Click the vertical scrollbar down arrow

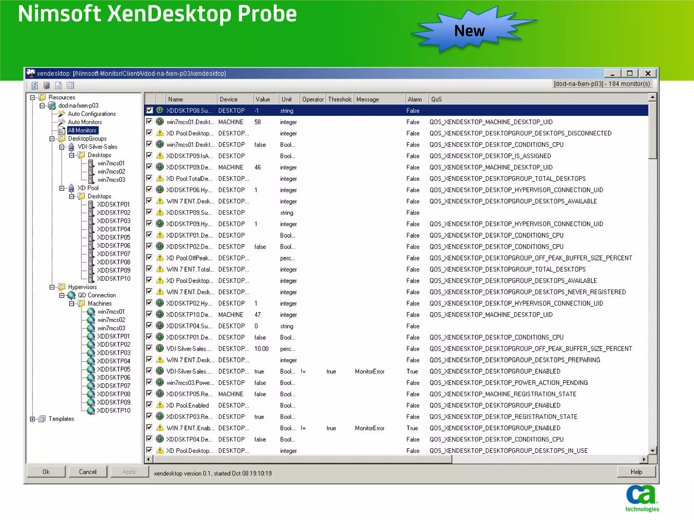click(653, 451)
